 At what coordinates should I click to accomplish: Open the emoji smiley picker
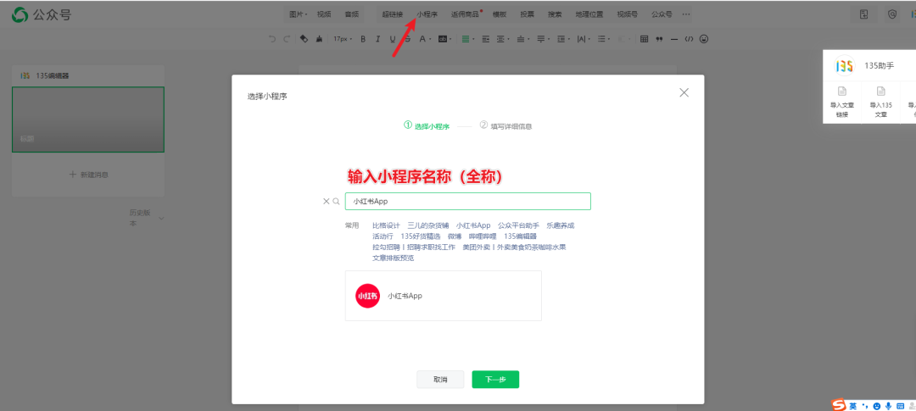click(704, 39)
